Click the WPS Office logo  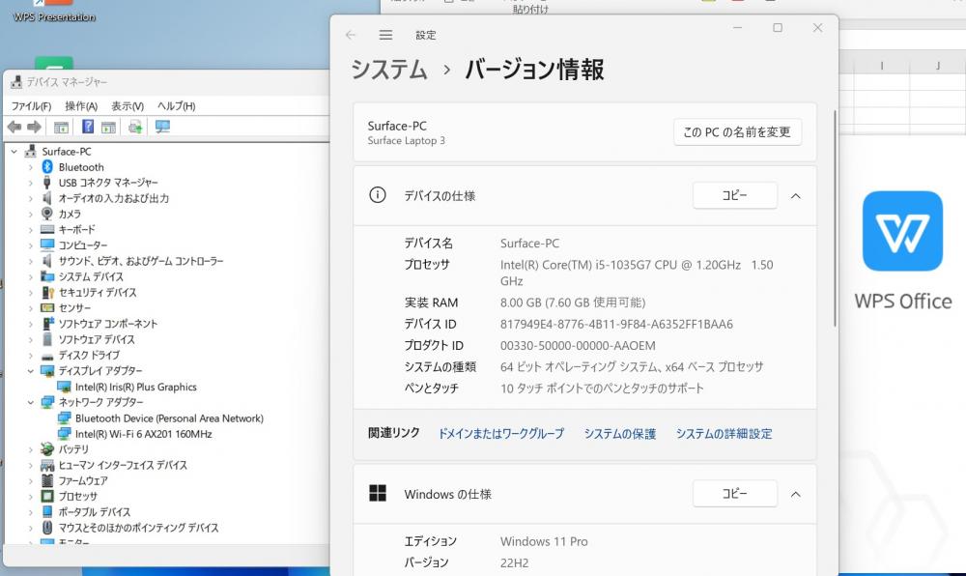[902, 231]
